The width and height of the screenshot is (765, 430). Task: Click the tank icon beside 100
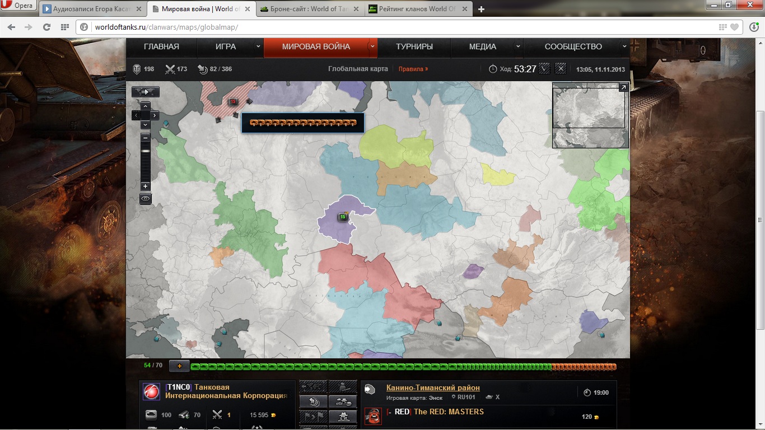(x=151, y=415)
